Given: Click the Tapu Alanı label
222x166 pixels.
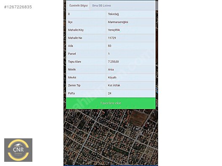Looking at the screenshot, I should click(74, 62).
